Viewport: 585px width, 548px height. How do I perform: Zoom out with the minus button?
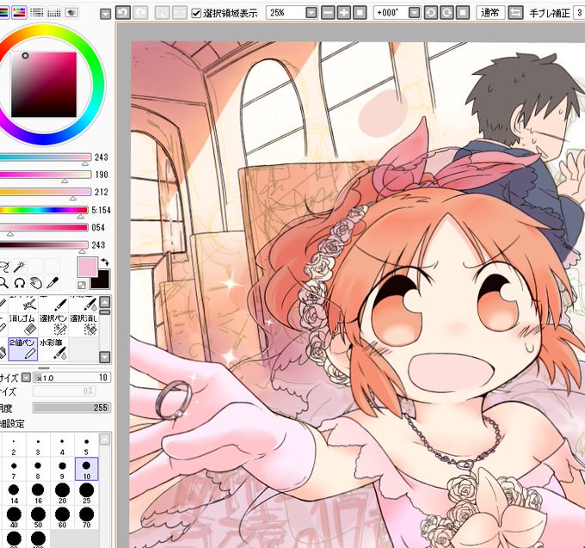coord(328,13)
